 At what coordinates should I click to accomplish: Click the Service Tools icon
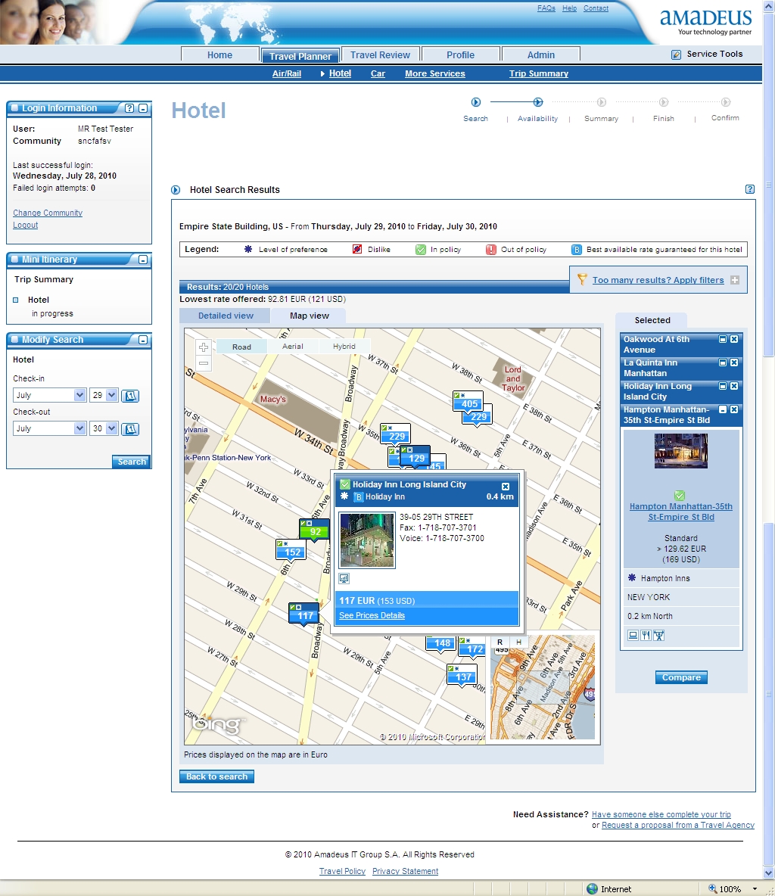click(x=676, y=54)
